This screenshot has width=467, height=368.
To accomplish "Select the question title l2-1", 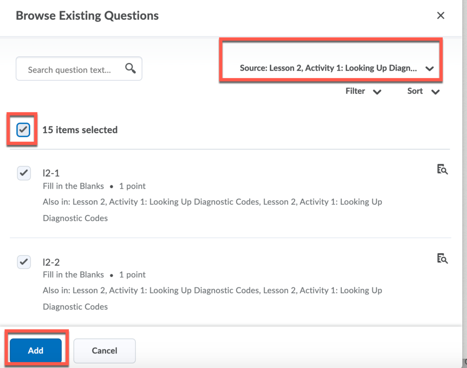I will tap(51, 173).
